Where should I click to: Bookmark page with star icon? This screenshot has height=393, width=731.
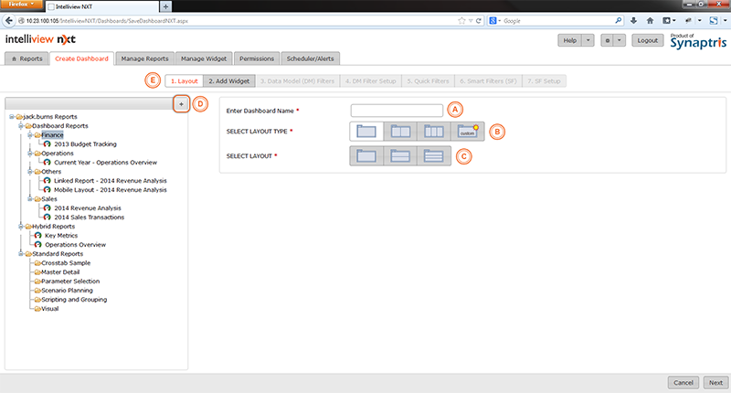461,20
